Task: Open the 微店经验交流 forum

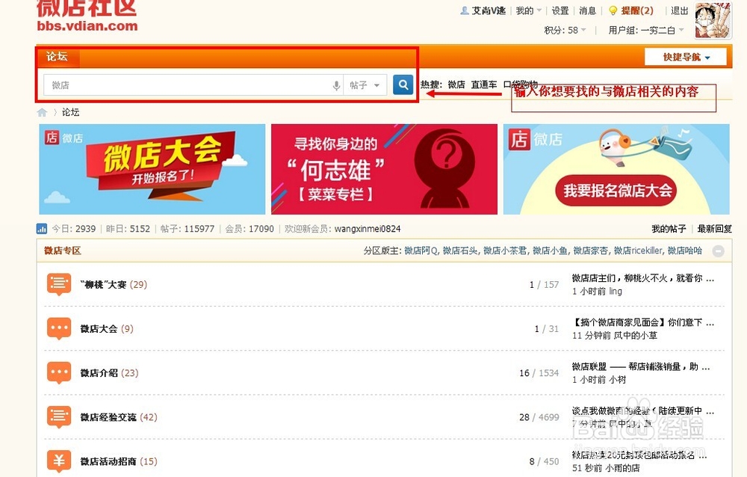Action: pos(108,417)
